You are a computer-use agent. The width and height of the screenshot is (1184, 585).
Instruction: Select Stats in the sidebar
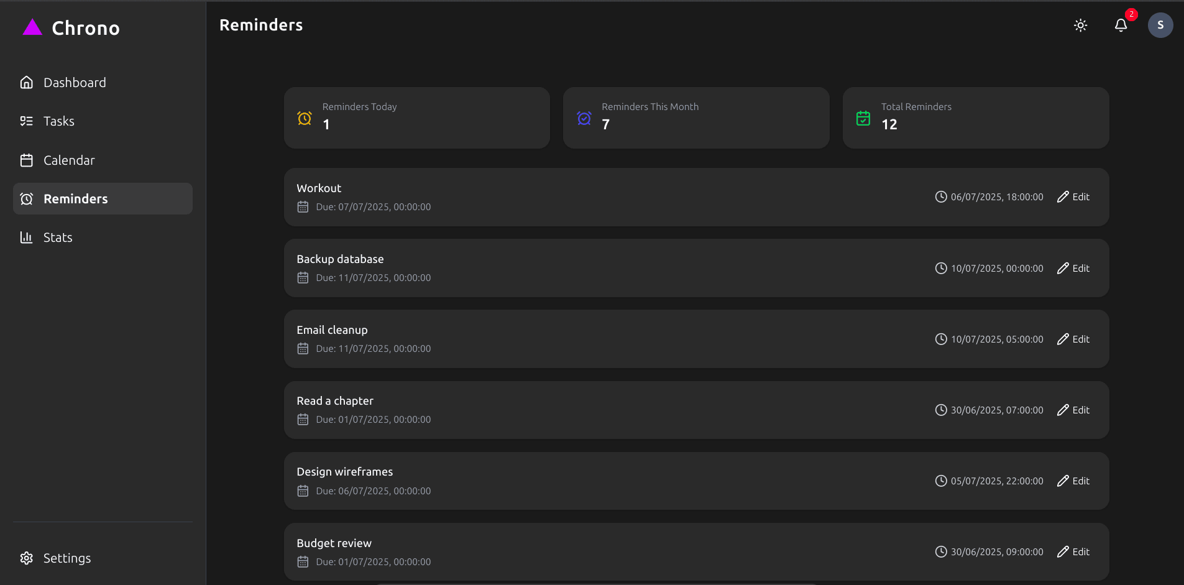[x=58, y=237]
